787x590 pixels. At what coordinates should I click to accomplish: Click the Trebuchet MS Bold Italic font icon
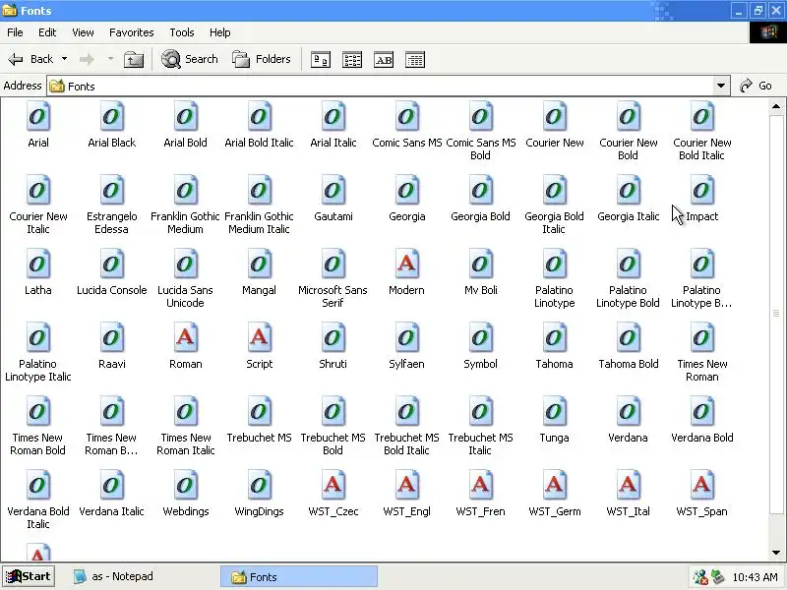(x=407, y=411)
